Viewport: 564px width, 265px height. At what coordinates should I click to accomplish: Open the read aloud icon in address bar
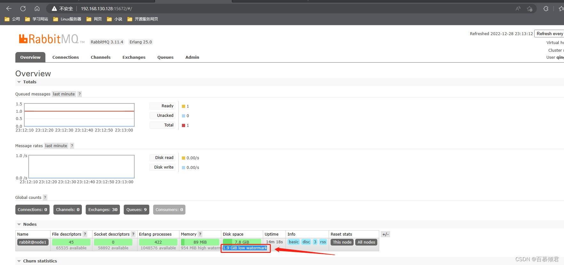click(518, 9)
